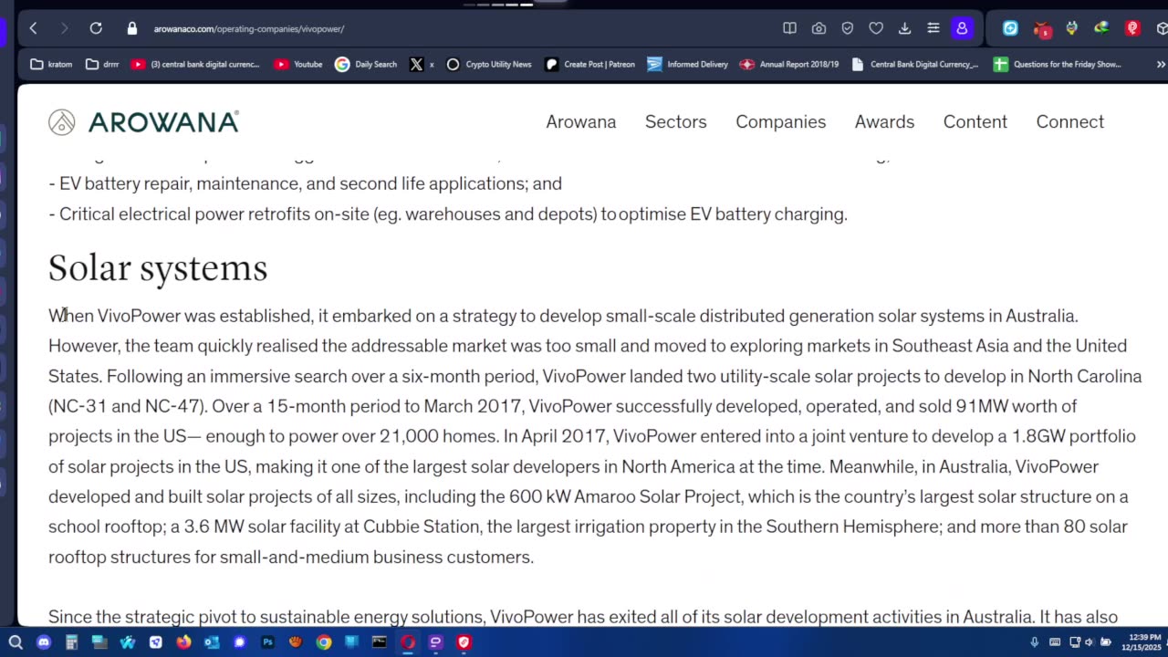The image size is (1168, 657).
Task: Click the Solar systems heading
Action: coord(158,267)
